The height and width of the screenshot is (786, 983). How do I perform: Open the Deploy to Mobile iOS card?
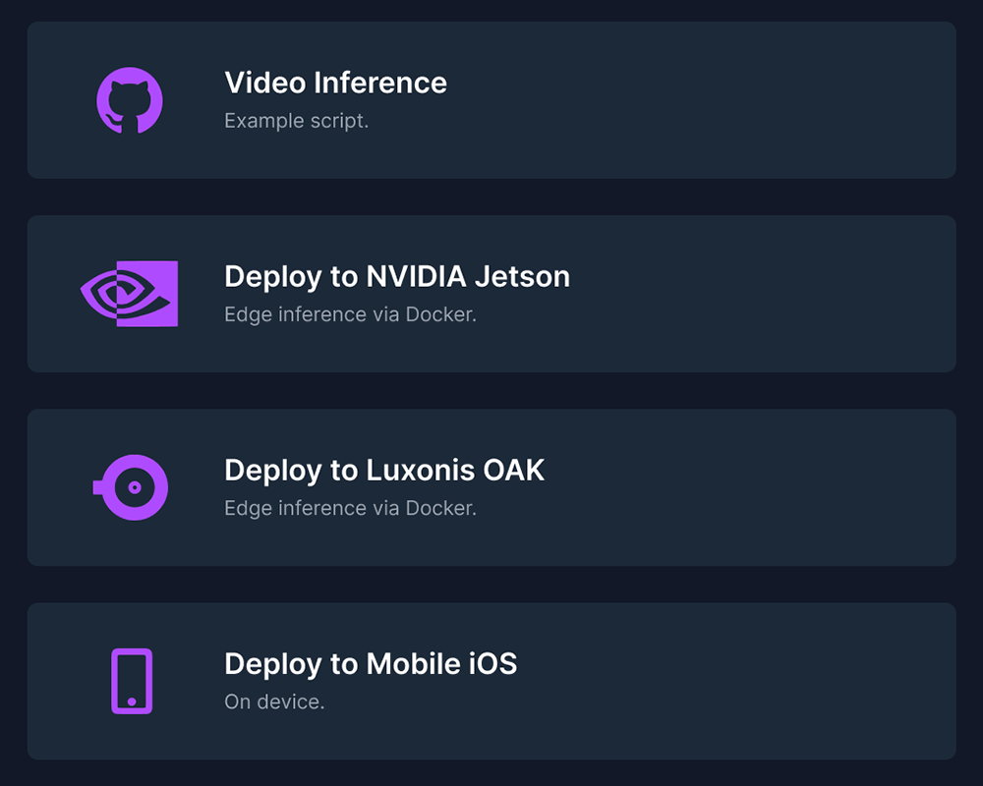[491, 680]
